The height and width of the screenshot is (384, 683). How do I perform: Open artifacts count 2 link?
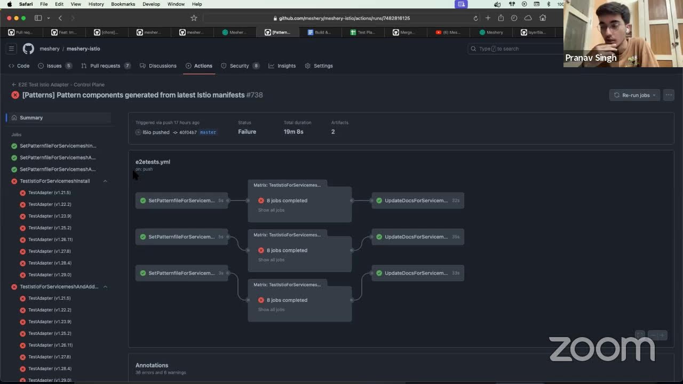coord(333,132)
